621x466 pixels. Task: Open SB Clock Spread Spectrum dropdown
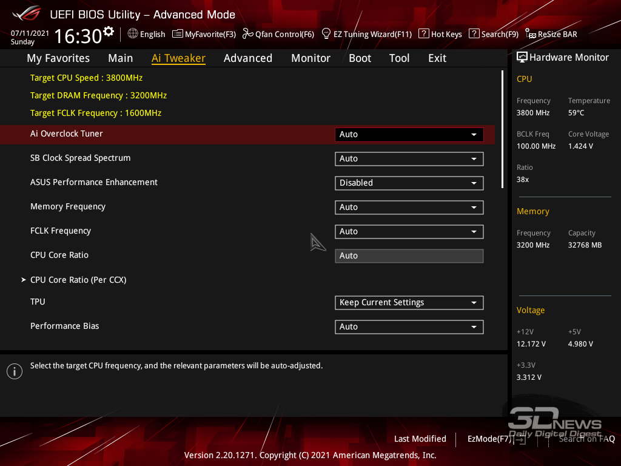point(409,159)
